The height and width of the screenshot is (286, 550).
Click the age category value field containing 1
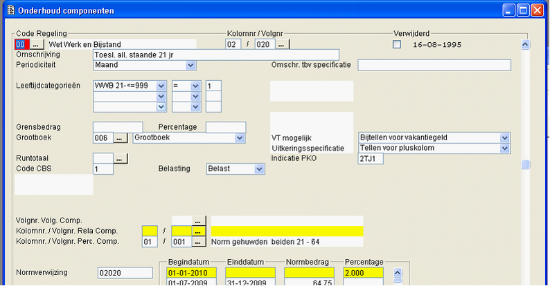tap(213, 86)
